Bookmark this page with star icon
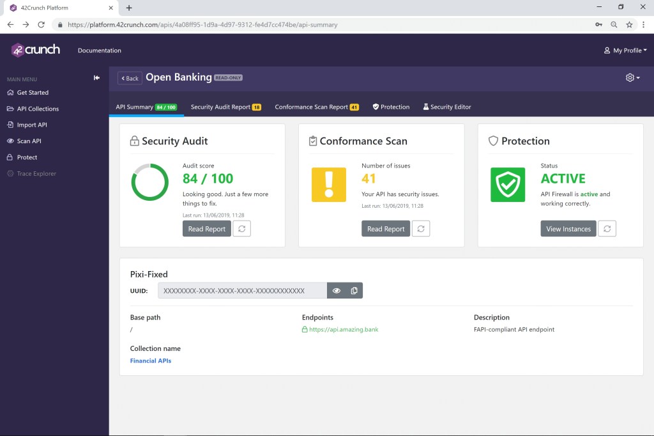Screen dimensions: 654x436 tap(629, 25)
